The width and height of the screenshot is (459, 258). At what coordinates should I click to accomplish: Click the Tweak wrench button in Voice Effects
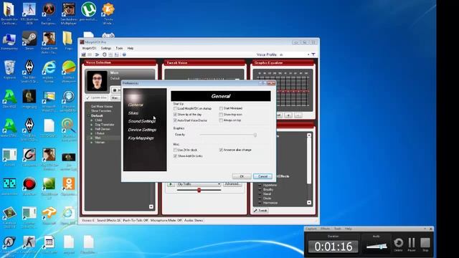[260, 210]
